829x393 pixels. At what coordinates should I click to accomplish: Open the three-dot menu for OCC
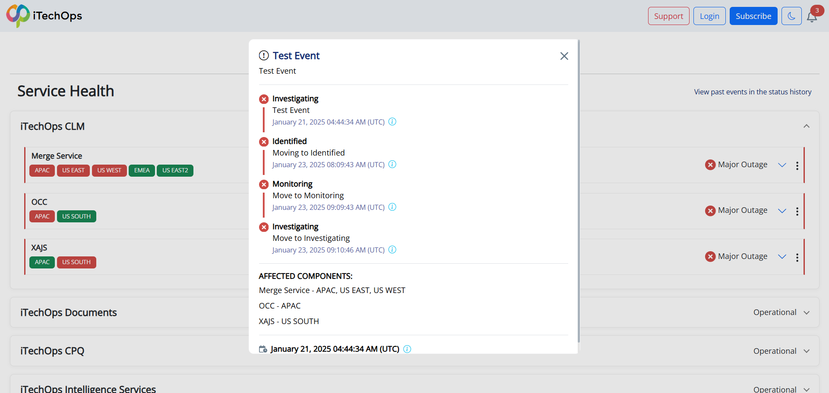(797, 211)
